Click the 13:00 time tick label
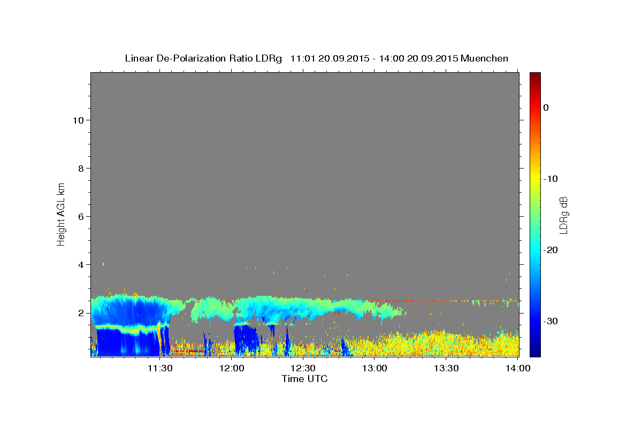This screenshot has height=428, width=642. tap(374, 368)
